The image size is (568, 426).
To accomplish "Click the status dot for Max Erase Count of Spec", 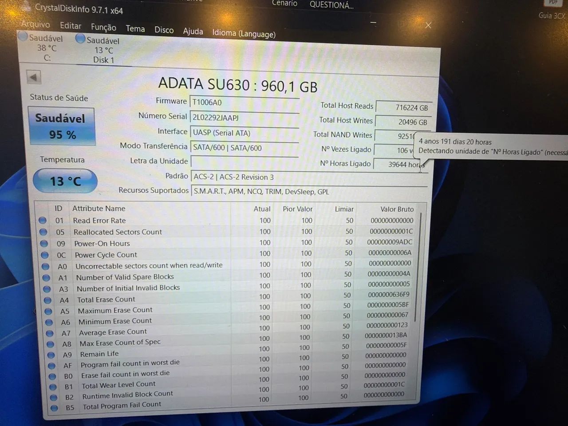I will [51, 344].
